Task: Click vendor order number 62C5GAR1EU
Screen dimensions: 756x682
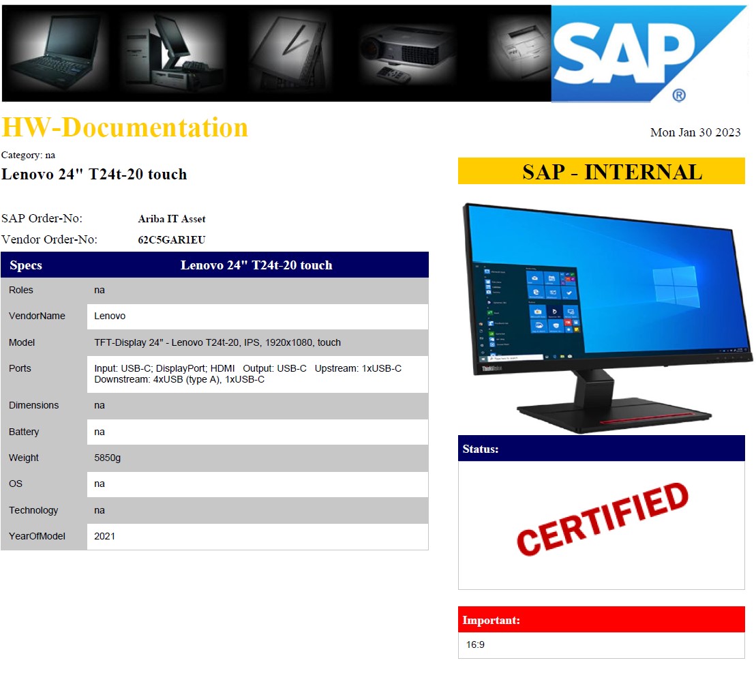Action: click(x=172, y=239)
